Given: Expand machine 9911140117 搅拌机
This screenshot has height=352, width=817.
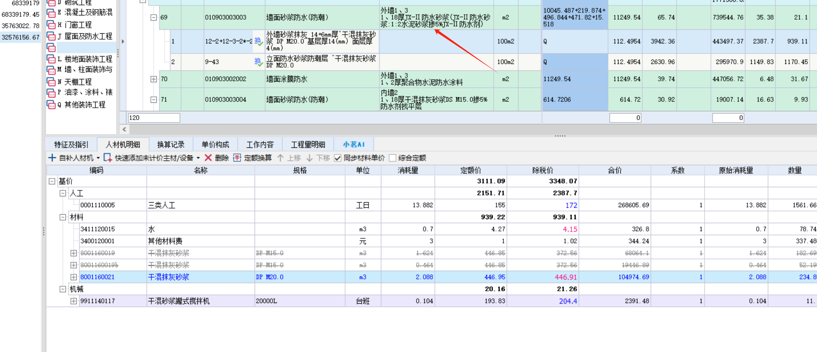Looking at the screenshot, I should pyautogui.click(x=73, y=301).
